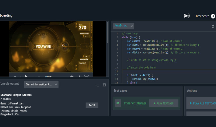Click the Best score label

point(202,16)
